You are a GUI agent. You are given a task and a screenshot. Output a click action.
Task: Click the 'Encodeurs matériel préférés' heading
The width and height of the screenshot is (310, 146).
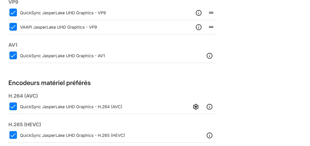click(50, 83)
